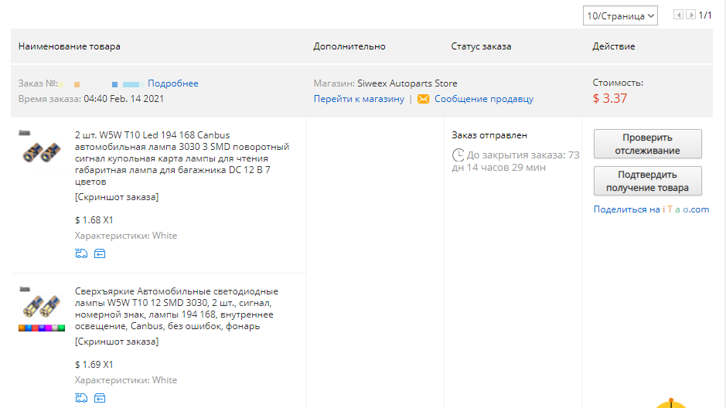Open Сообщение продавцу link

484,99
